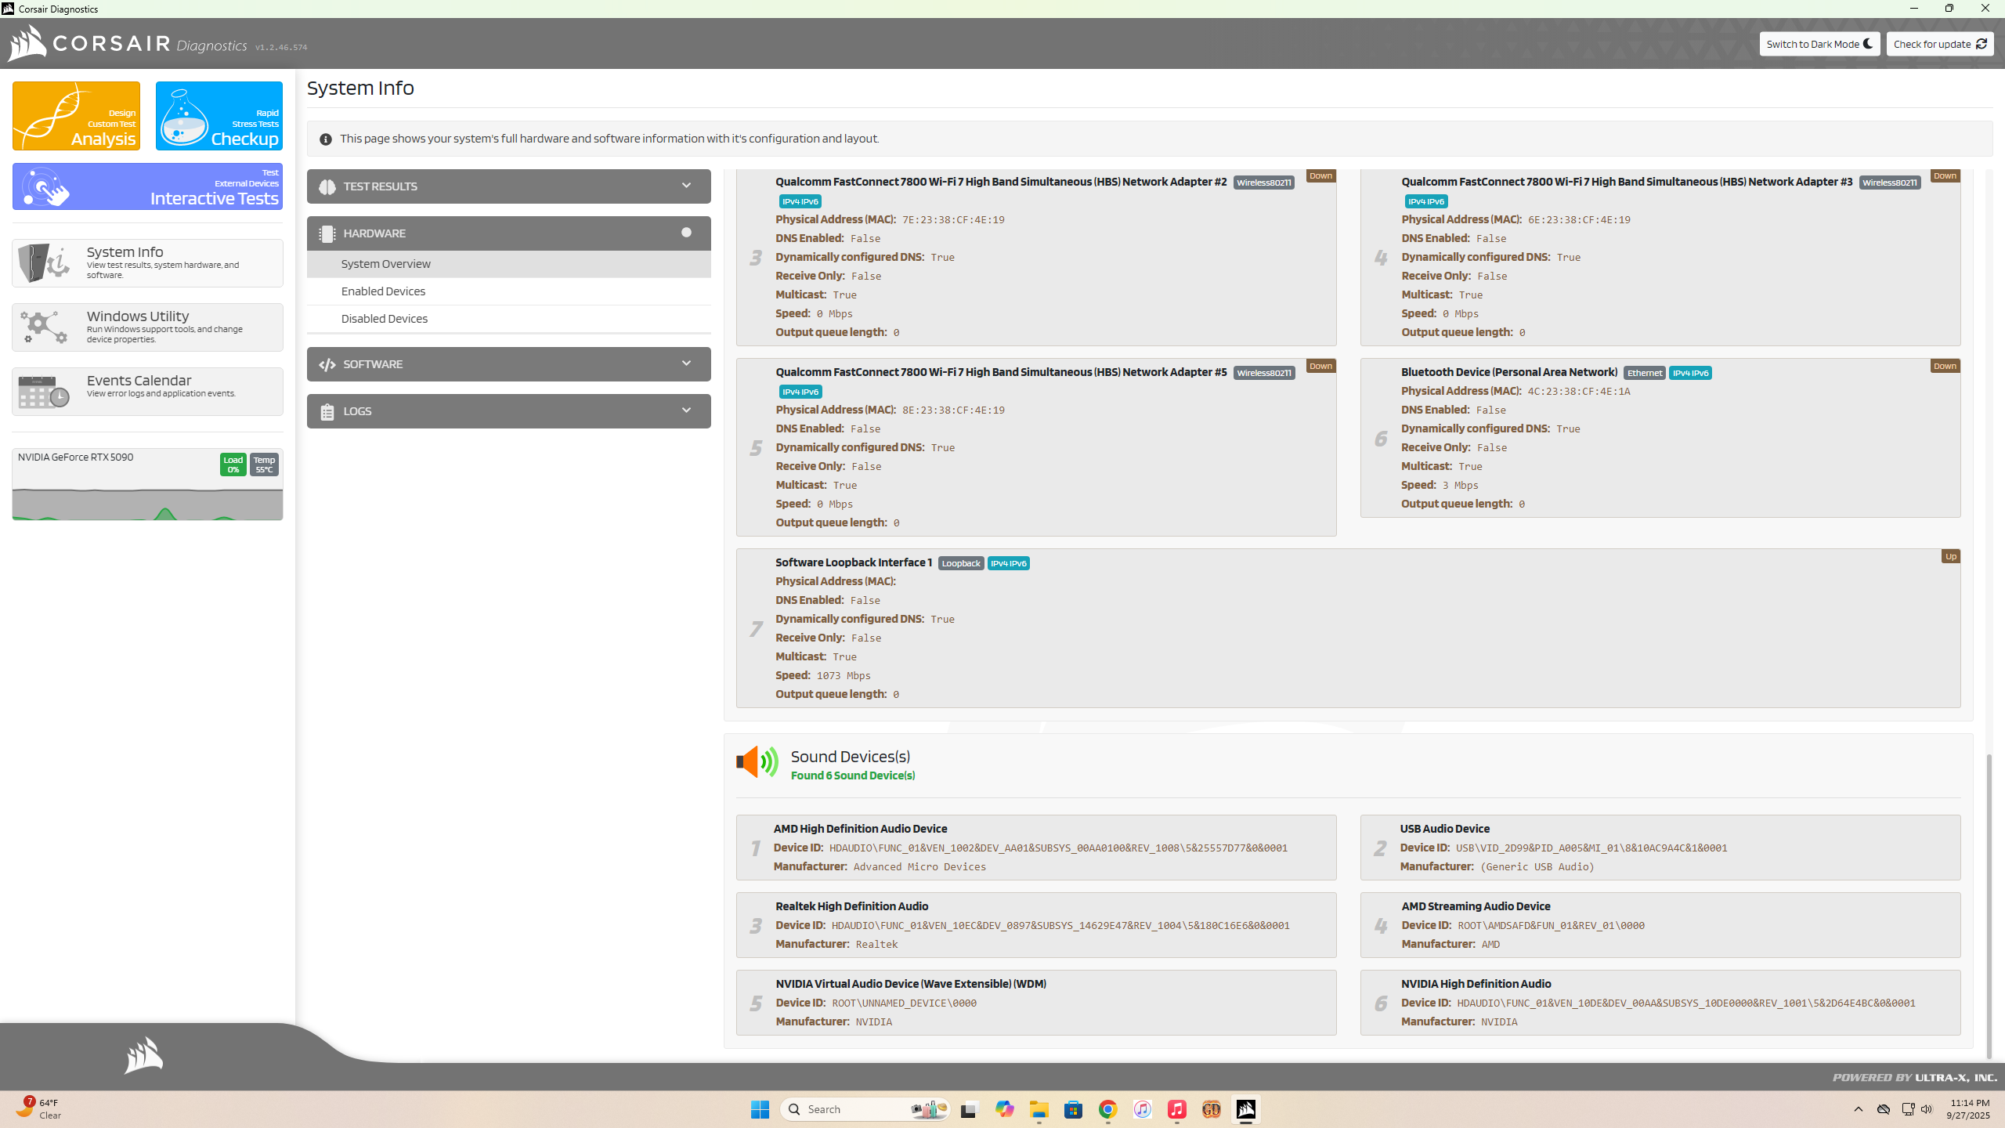Image resolution: width=2005 pixels, height=1128 pixels.
Task: Open the Checkup rapid stress tests tile
Action: pos(219,116)
